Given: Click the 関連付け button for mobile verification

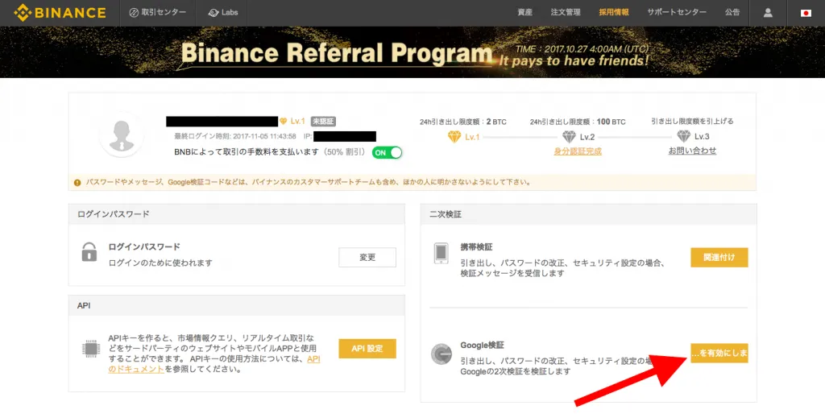Looking at the screenshot, I should (719, 257).
